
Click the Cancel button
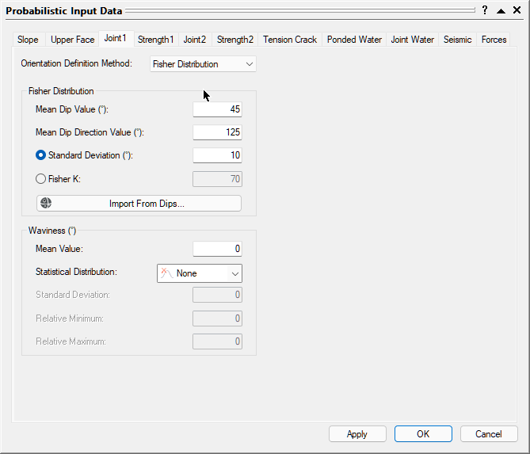coord(488,433)
